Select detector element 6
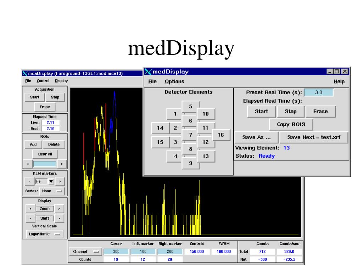Screen dimensions: 363x272 (190, 121)
